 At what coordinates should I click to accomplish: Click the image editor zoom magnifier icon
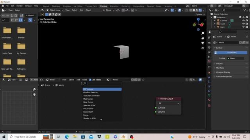click(x=34, y=89)
